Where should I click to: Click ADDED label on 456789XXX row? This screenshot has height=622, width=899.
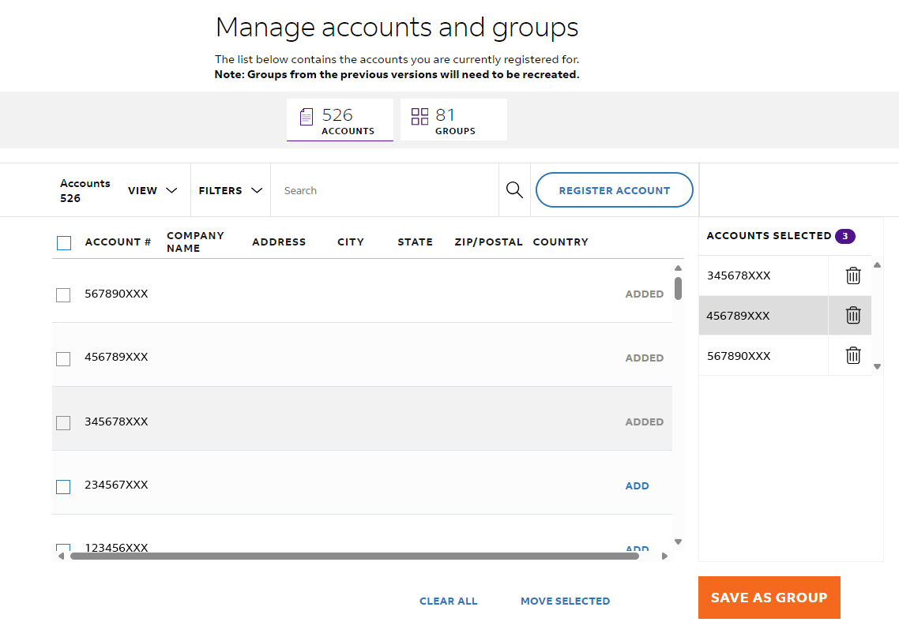click(x=645, y=358)
